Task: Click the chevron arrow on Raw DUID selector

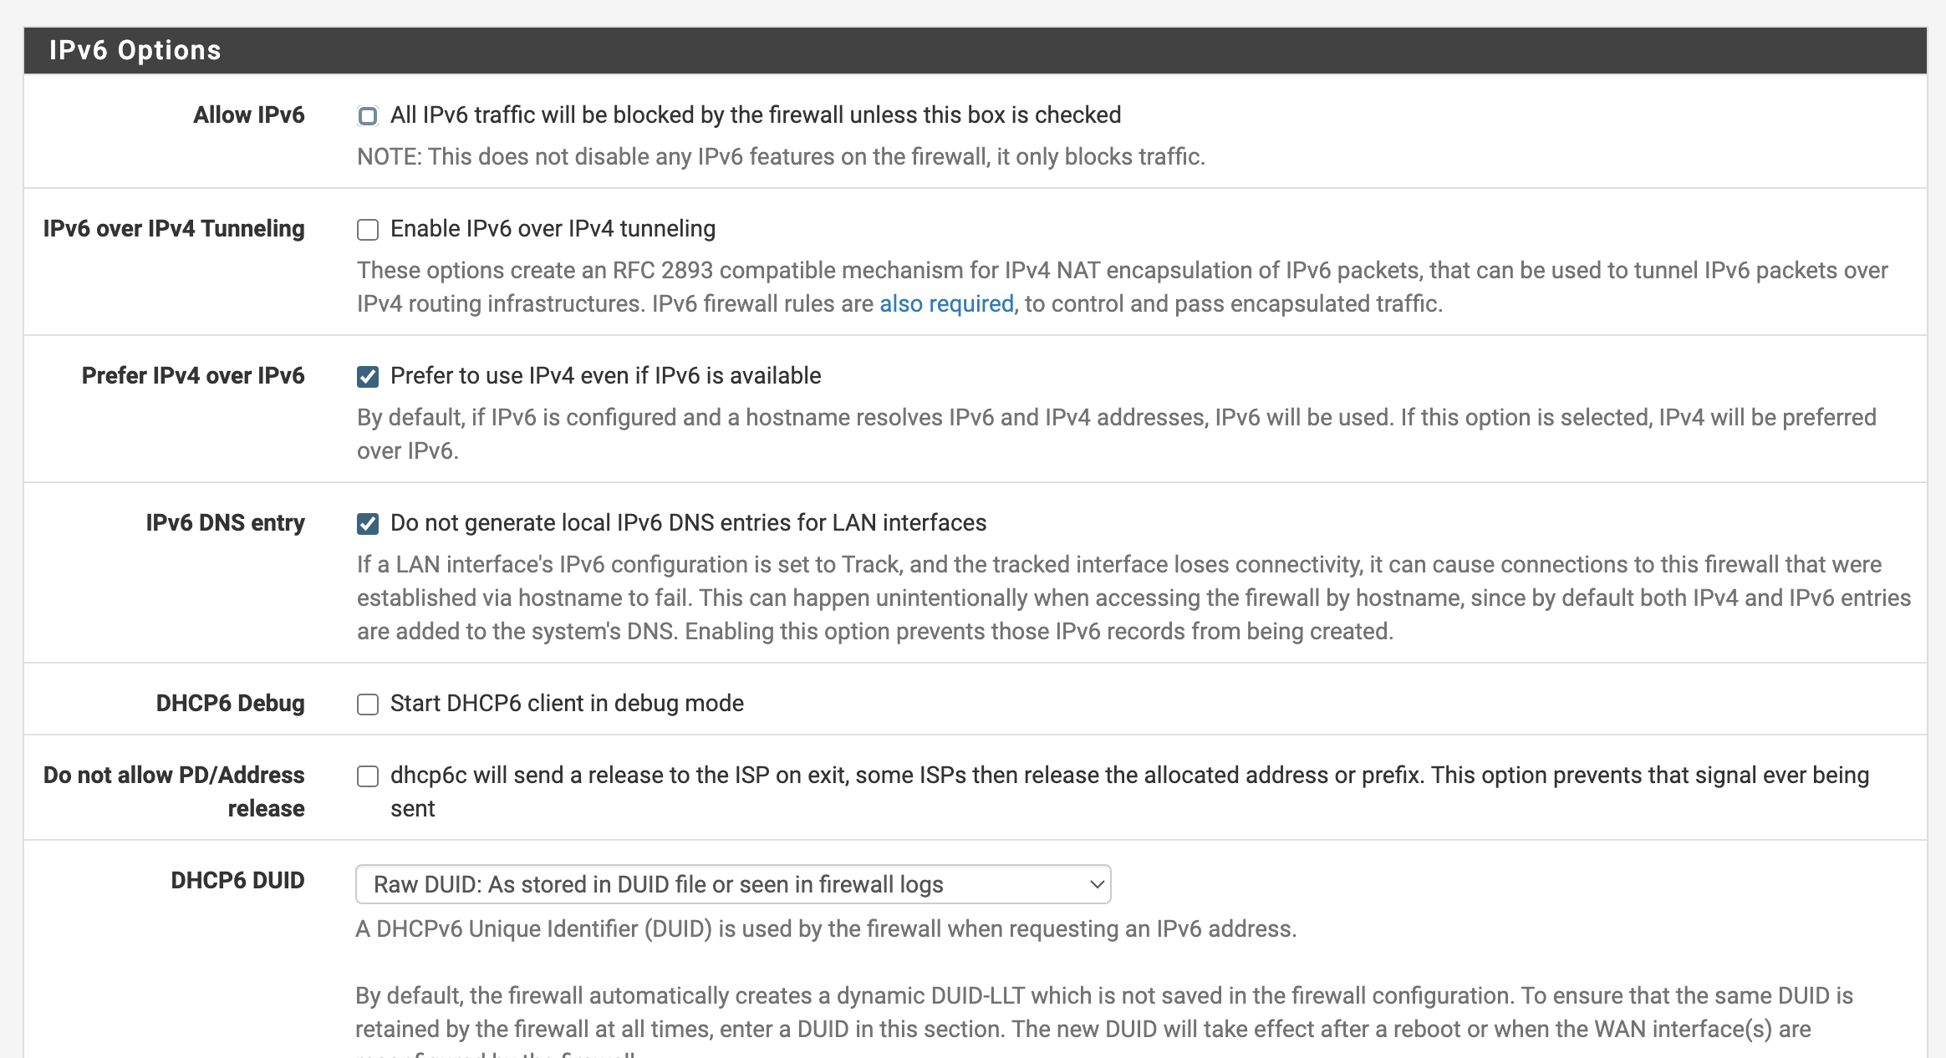Action: [1097, 884]
